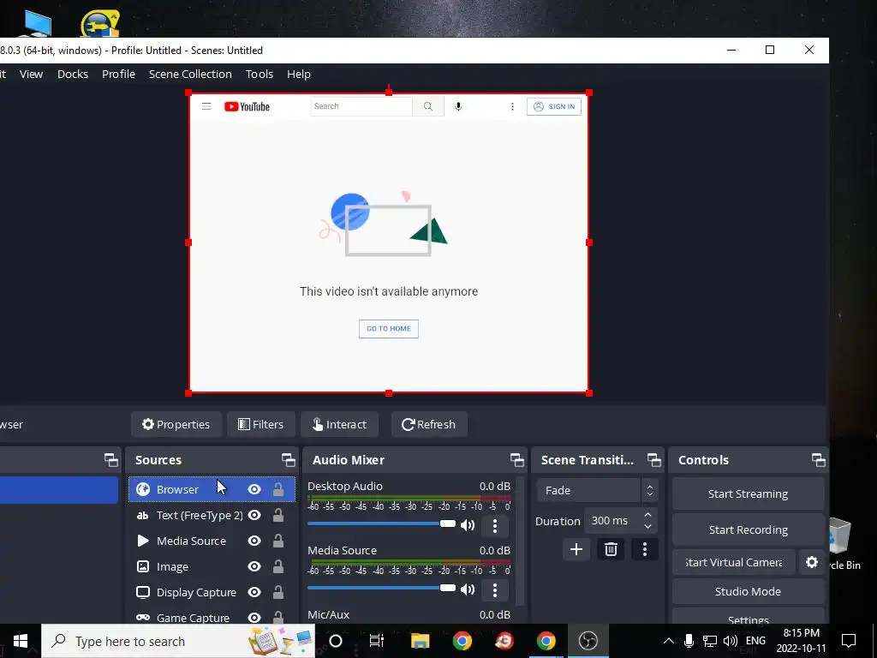Add a new scene transition
The image size is (877, 658).
pyautogui.click(x=576, y=549)
